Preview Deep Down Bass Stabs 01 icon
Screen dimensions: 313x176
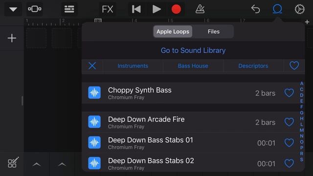point(94,142)
